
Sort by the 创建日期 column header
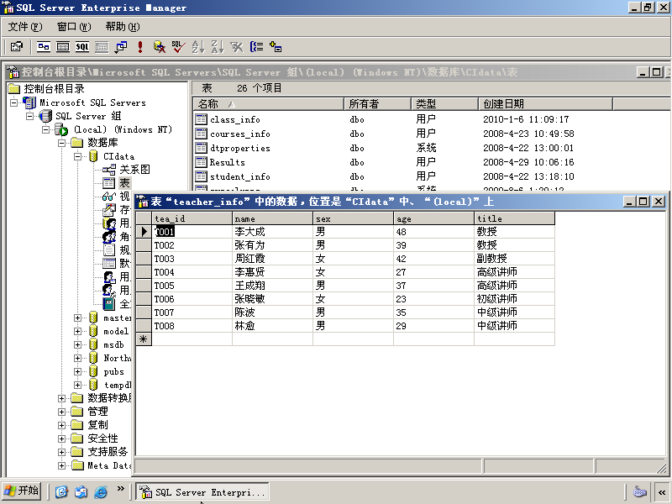tap(545, 103)
